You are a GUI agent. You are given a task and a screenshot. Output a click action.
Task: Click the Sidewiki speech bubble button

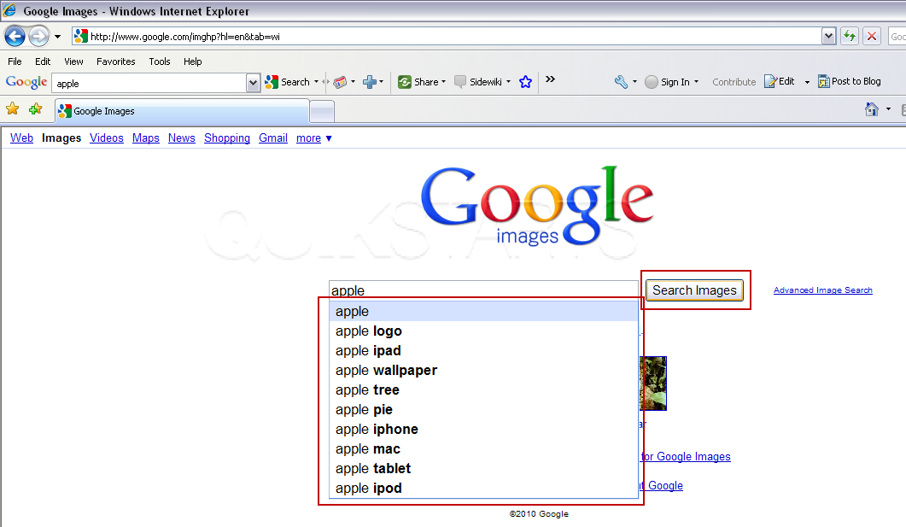click(x=478, y=82)
